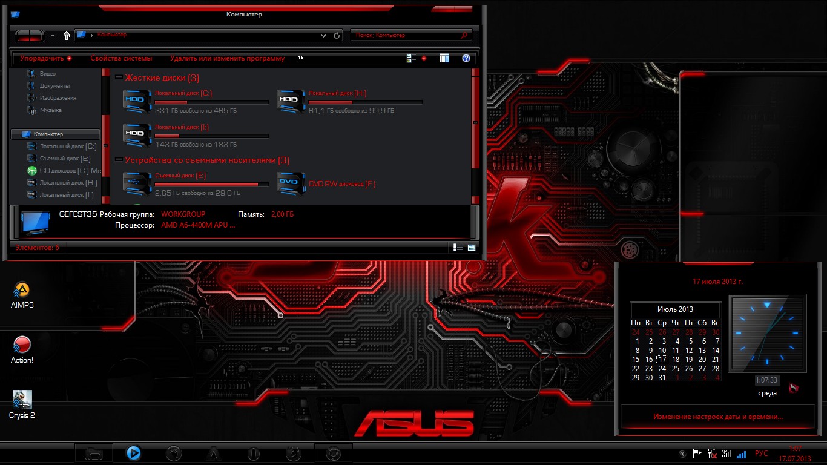Toggle the preview pane button

click(444, 58)
